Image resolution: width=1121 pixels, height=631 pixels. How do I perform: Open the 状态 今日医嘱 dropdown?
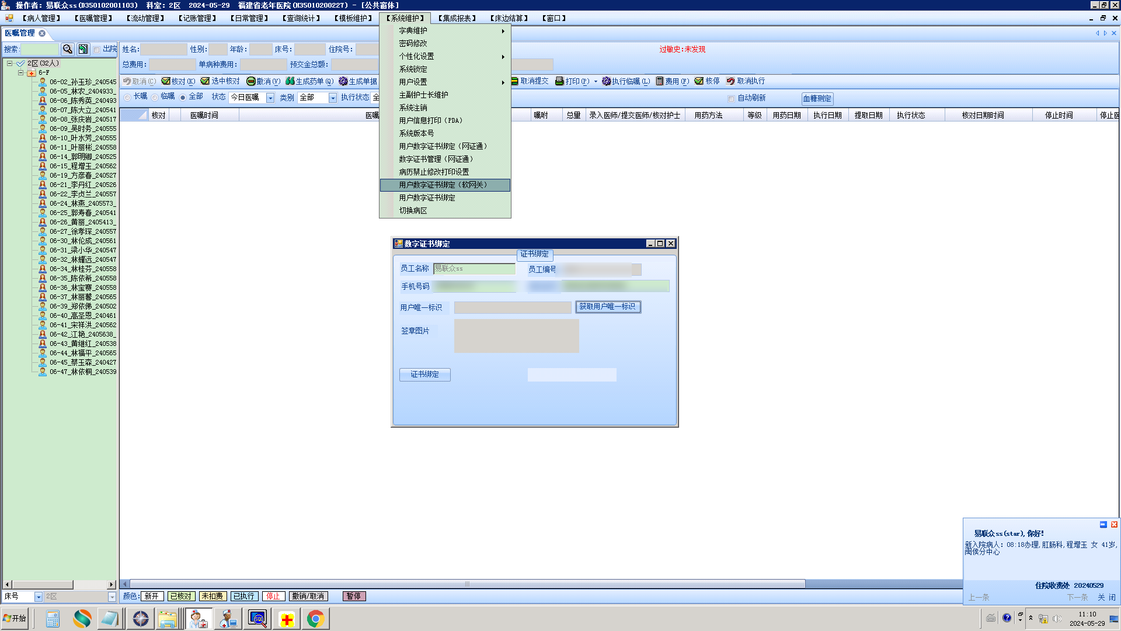tap(270, 98)
